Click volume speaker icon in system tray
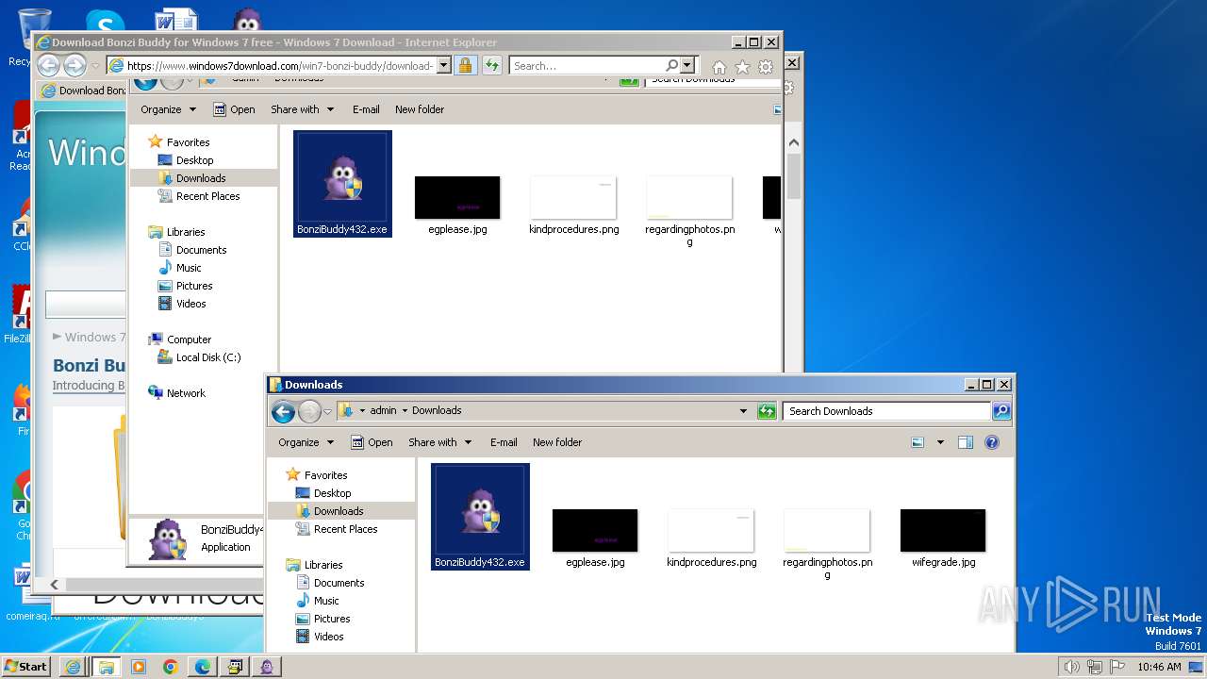 point(1071,667)
